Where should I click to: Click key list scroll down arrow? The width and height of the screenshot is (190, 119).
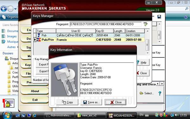[148, 53]
